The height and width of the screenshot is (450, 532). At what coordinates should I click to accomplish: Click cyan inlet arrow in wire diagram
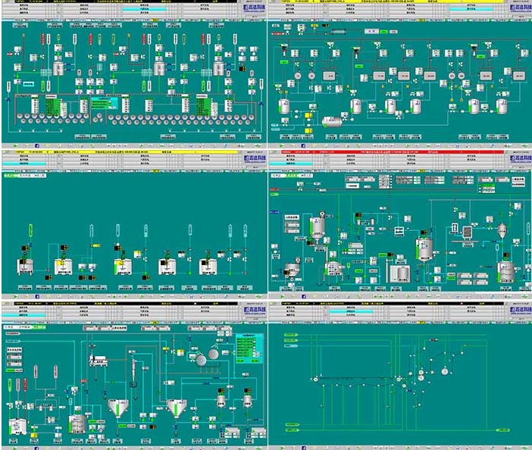point(291,346)
